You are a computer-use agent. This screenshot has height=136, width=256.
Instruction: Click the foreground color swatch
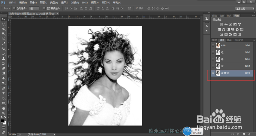pyautogui.click(x=3, y=121)
